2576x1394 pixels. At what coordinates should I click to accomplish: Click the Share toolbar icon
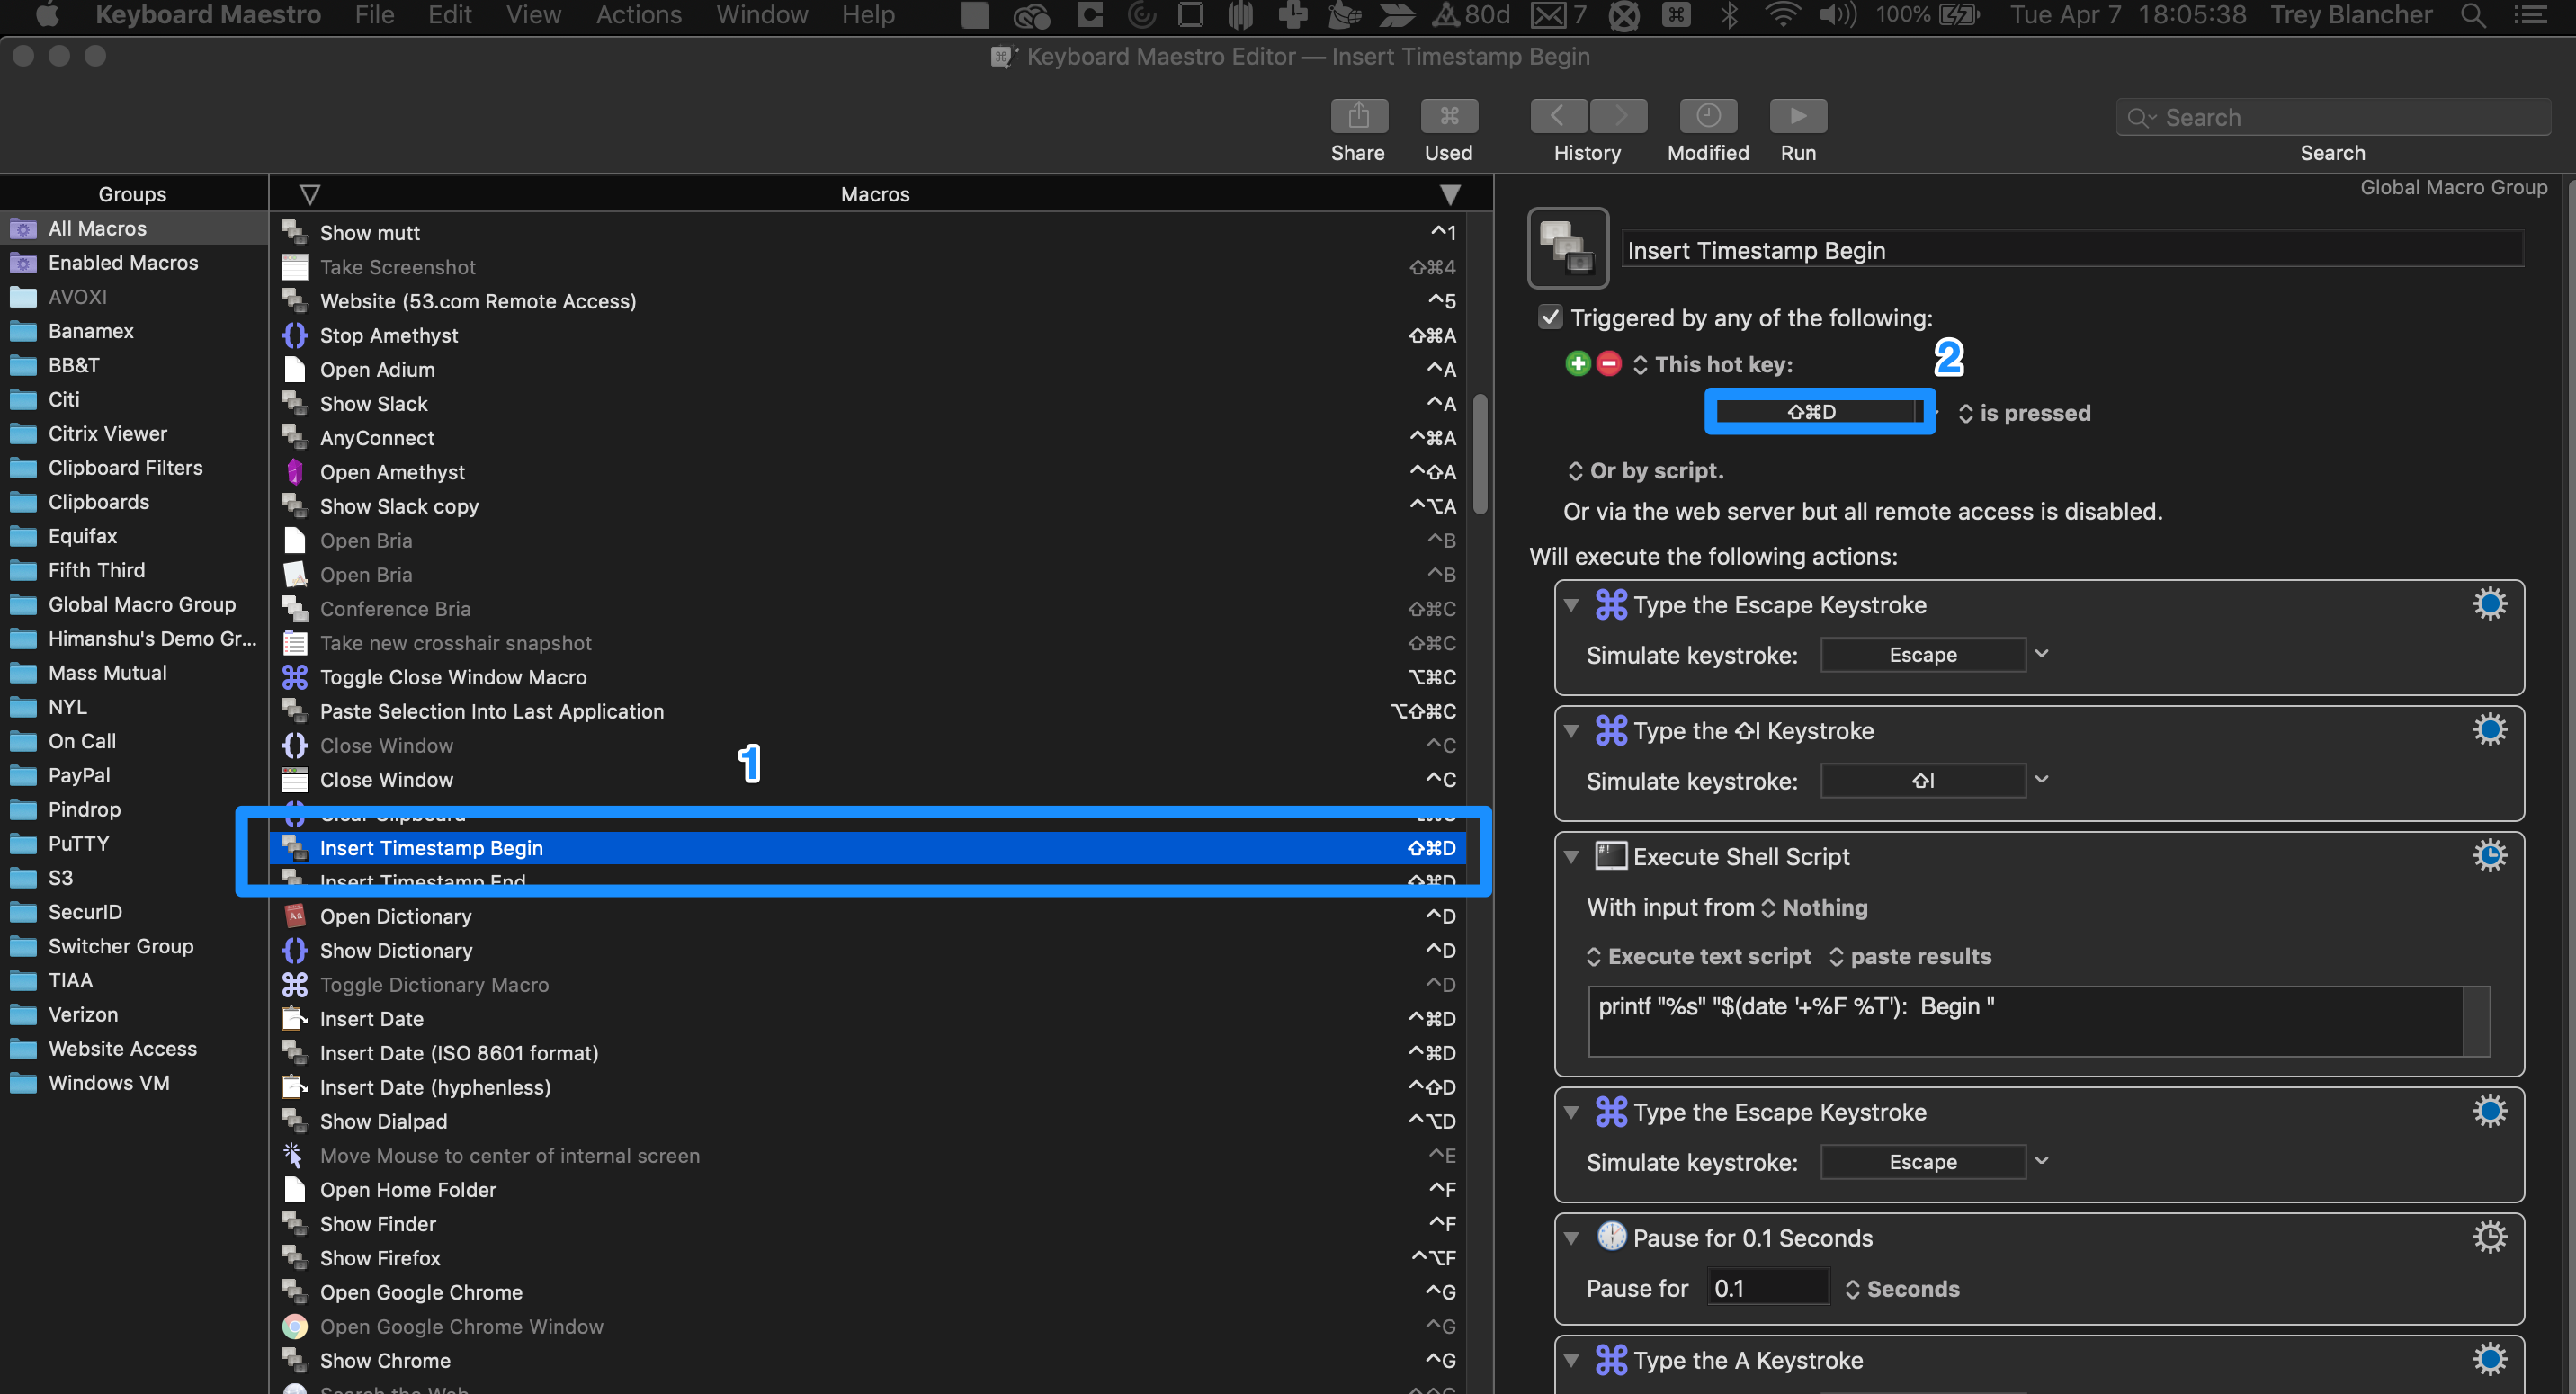(x=1358, y=116)
